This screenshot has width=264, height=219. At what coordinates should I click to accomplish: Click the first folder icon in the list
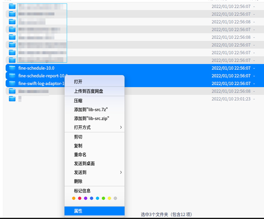[12, 6]
